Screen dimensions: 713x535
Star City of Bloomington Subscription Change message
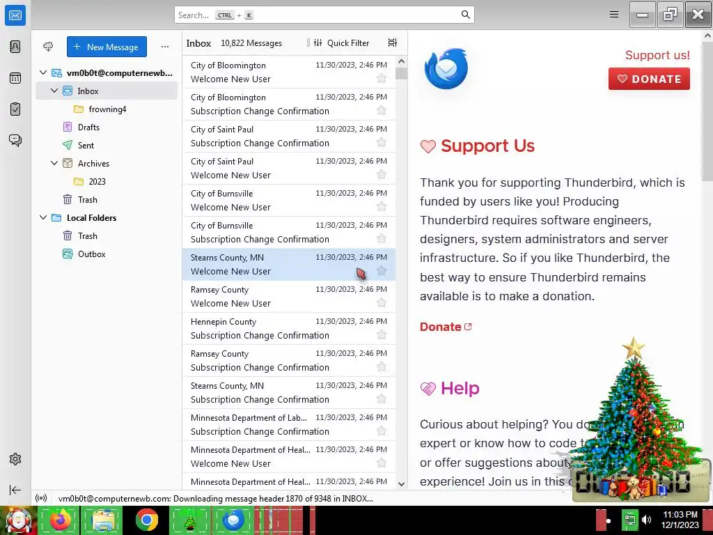[x=382, y=111]
